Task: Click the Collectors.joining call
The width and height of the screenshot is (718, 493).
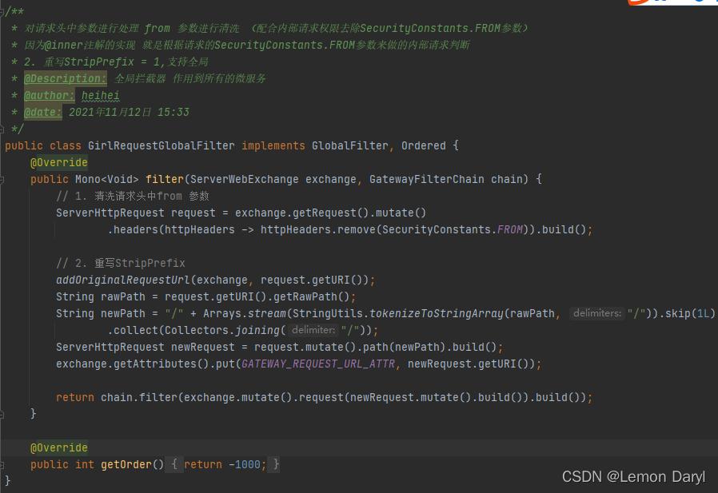Action: [222, 331]
